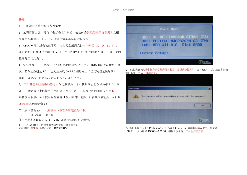Image resolution: width=247 pixels, height=175 pixels.
Task: Click the section heading 开始安装 第二版
Action: 42,115
